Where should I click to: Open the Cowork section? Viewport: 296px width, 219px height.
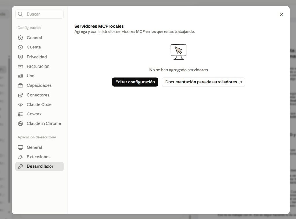pos(39,114)
